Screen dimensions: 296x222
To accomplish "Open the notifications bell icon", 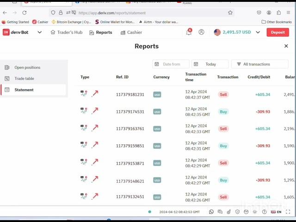I will tap(189, 32).
